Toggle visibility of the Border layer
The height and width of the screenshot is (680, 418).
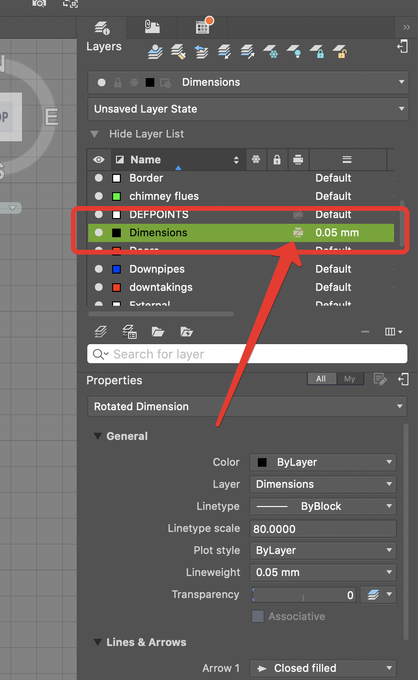(x=98, y=178)
